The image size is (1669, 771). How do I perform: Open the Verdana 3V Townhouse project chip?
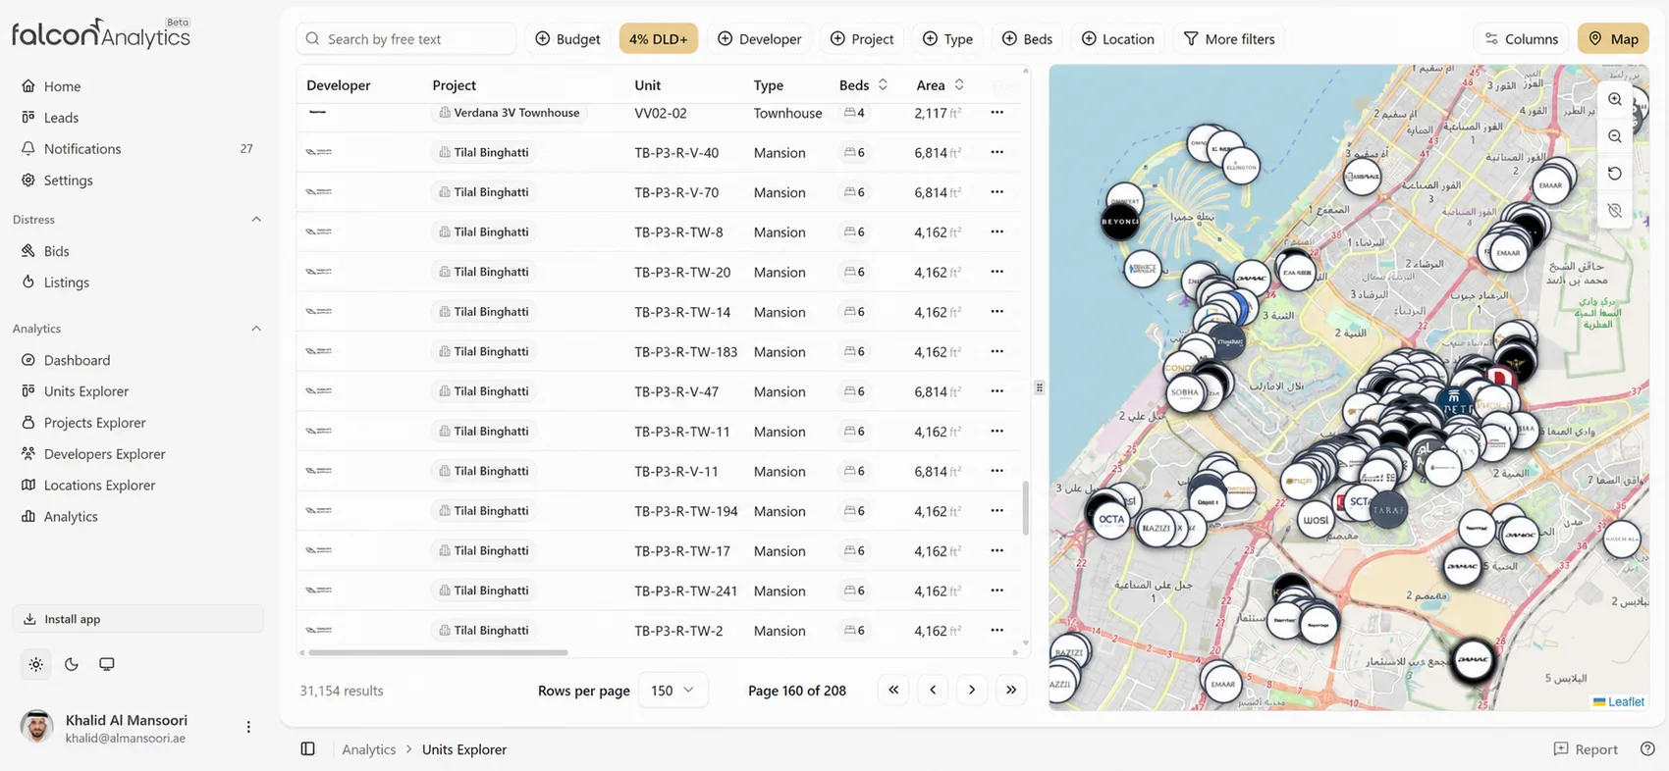pyautogui.click(x=509, y=113)
